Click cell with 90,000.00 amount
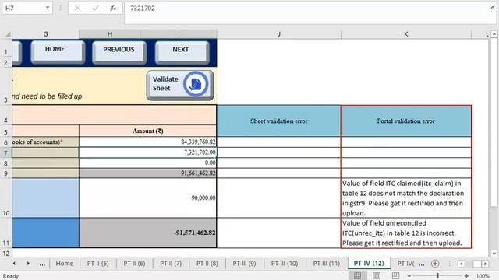 click(x=147, y=198)
